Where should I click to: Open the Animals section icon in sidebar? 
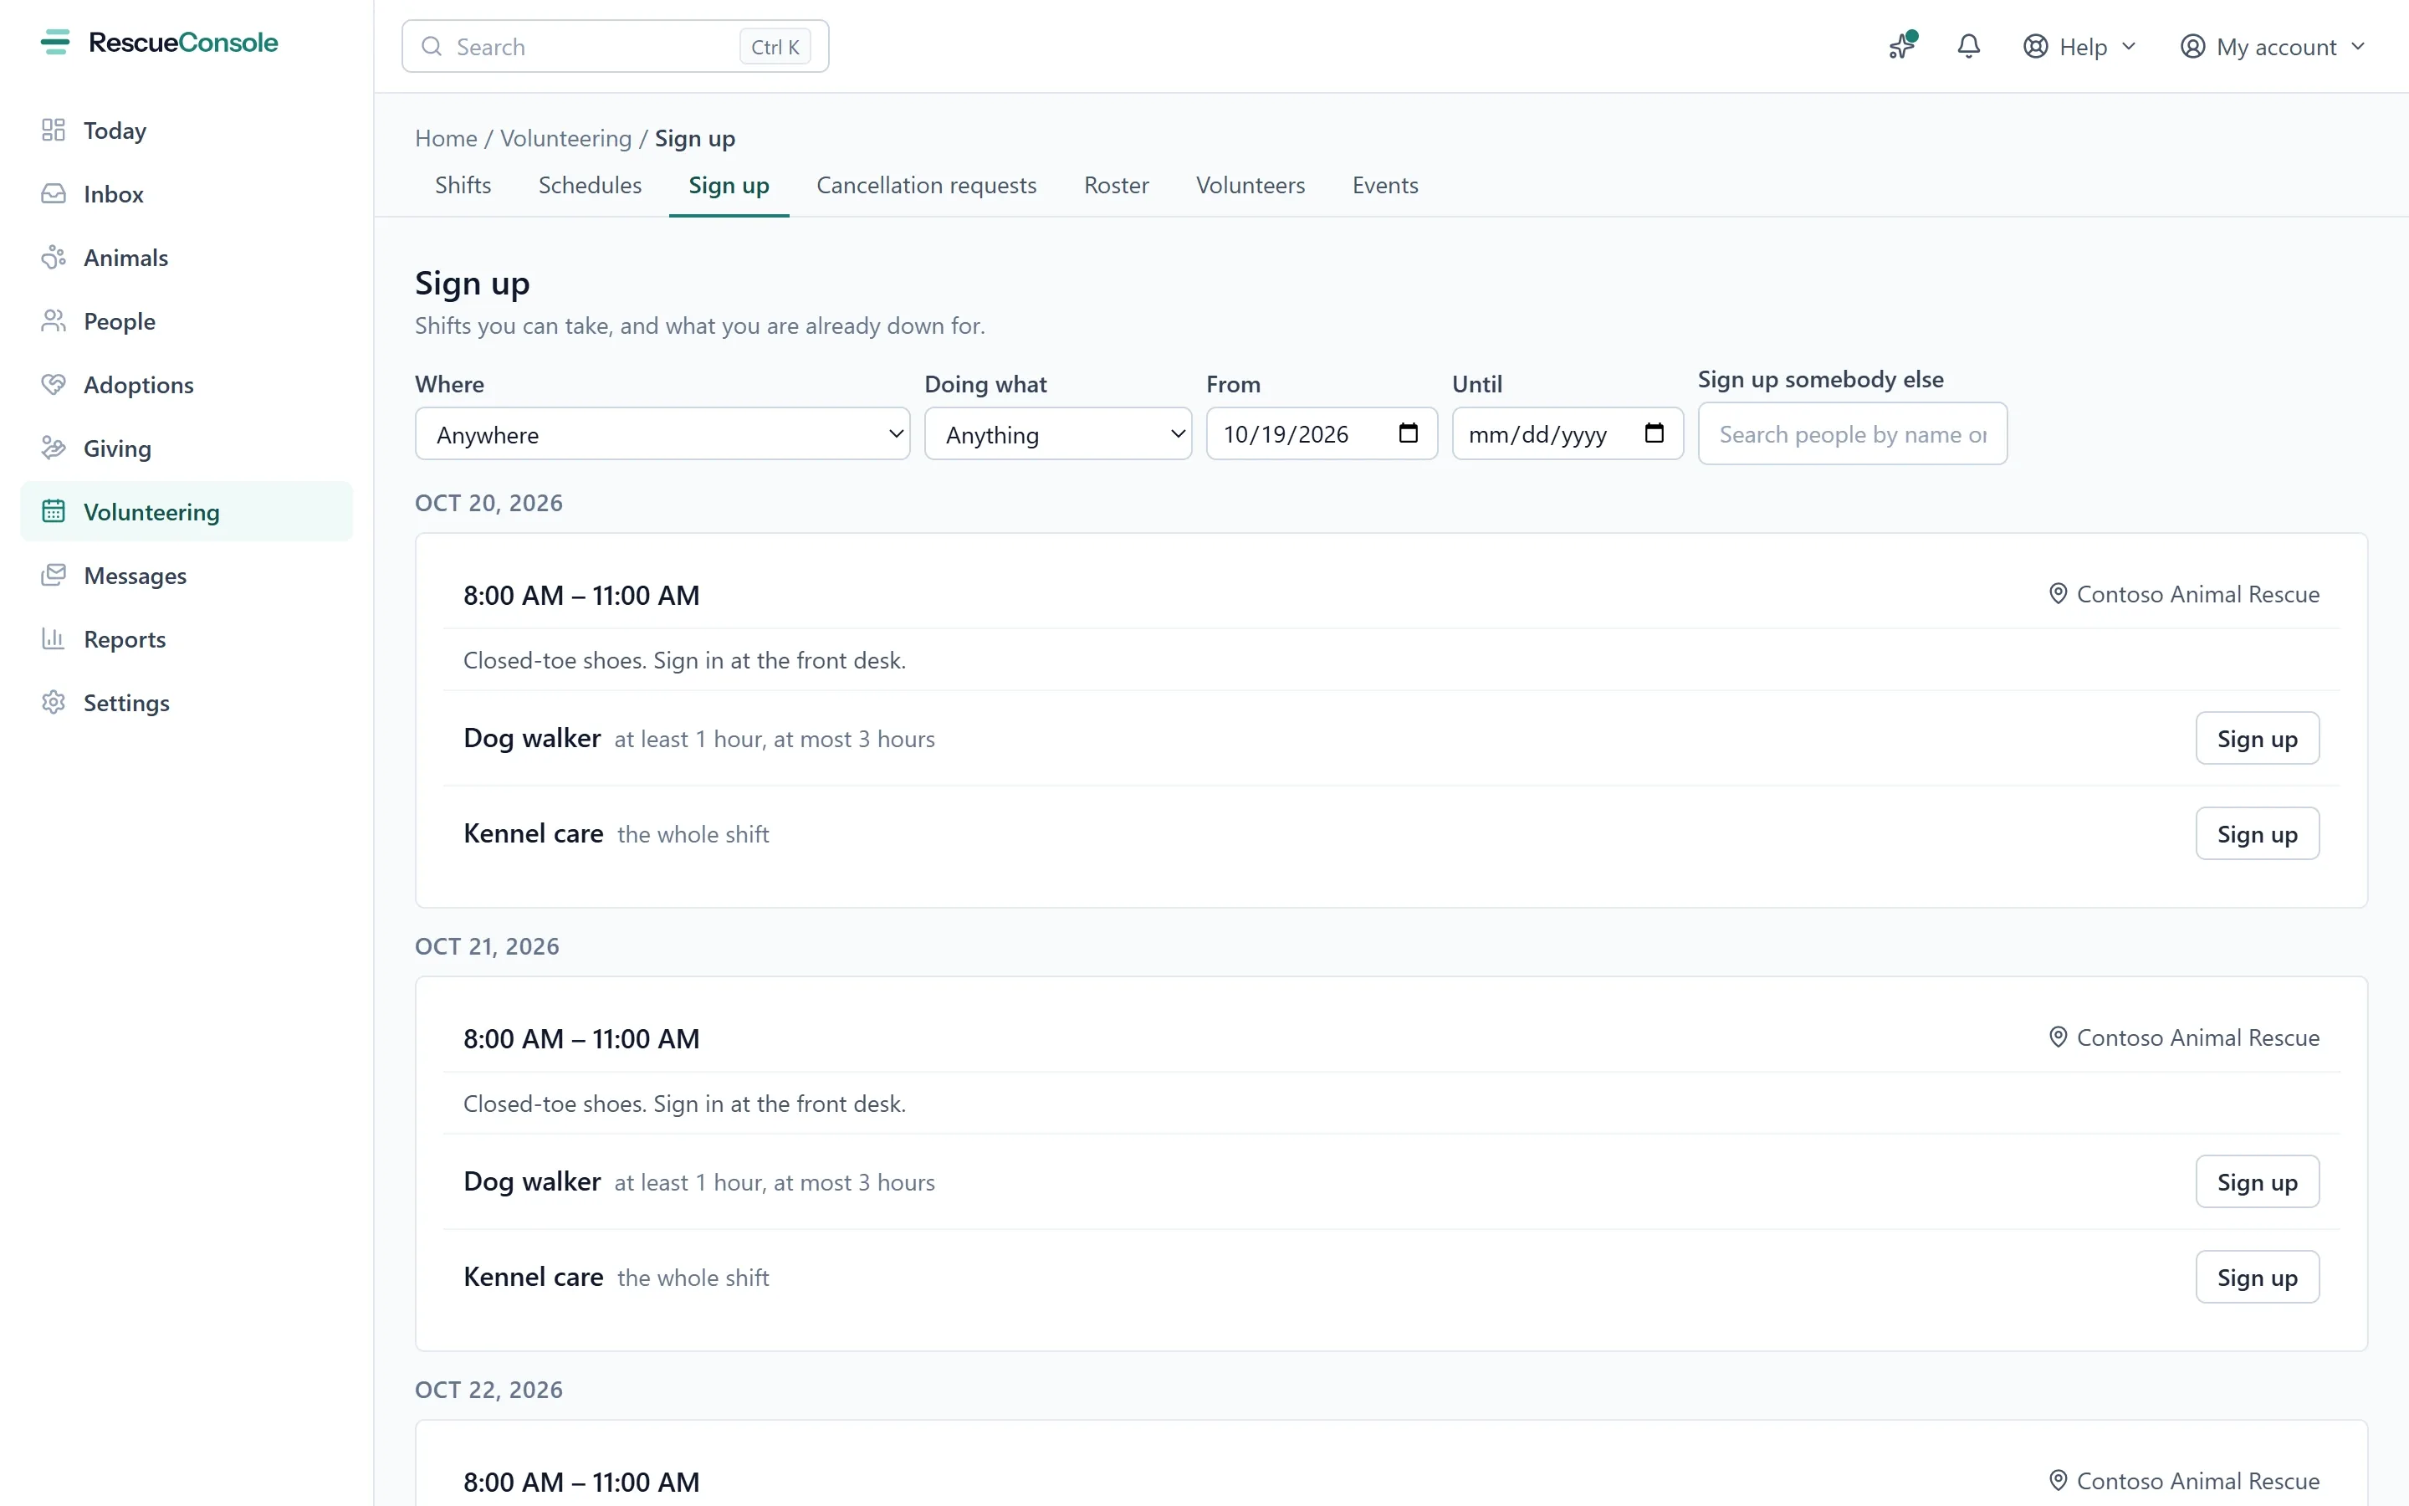tap(54, 258)
